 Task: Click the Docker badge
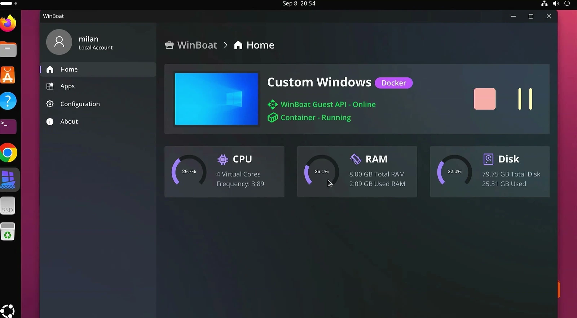coord(394,83)
